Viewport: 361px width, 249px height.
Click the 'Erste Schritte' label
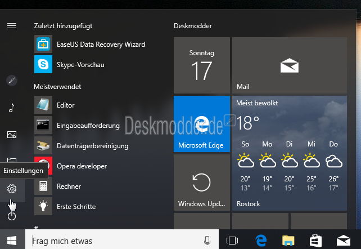(x=76, y=207)
